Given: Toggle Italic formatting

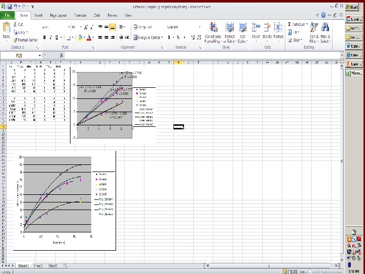Looking at the screenshot, I should coord(51,37).
